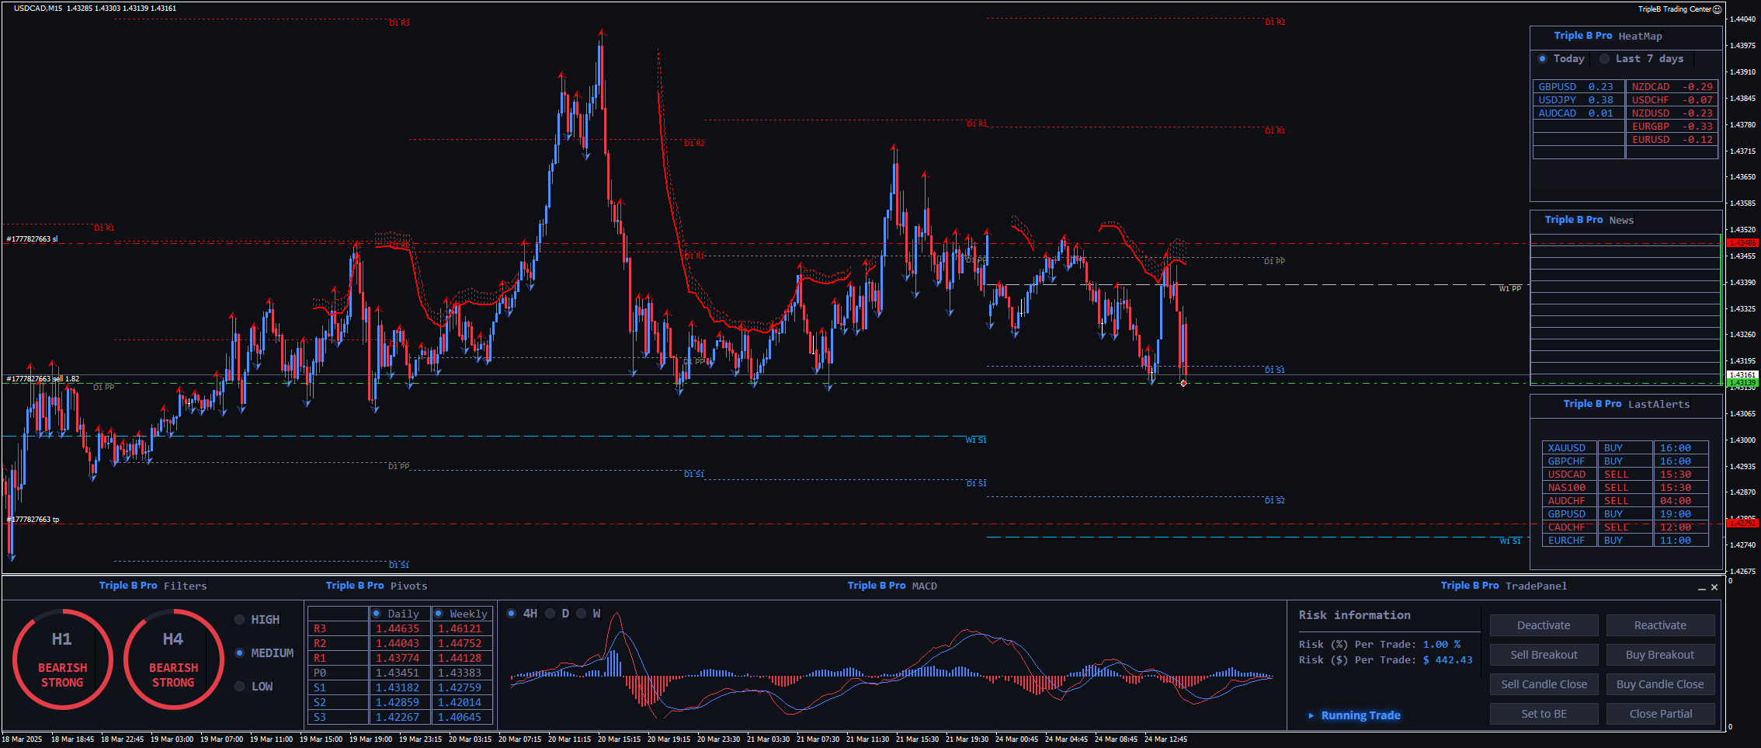Toggle the Daily pivots radio button
Image resolution: width=1761 pixels, height=748 pixels.
(x=377, y=614)
